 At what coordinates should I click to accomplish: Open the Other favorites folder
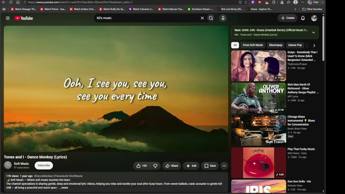[312, 9]
